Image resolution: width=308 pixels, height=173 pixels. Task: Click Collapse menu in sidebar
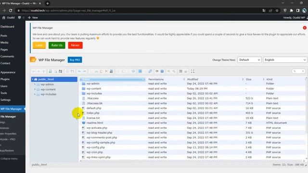(x=9, y=159)
